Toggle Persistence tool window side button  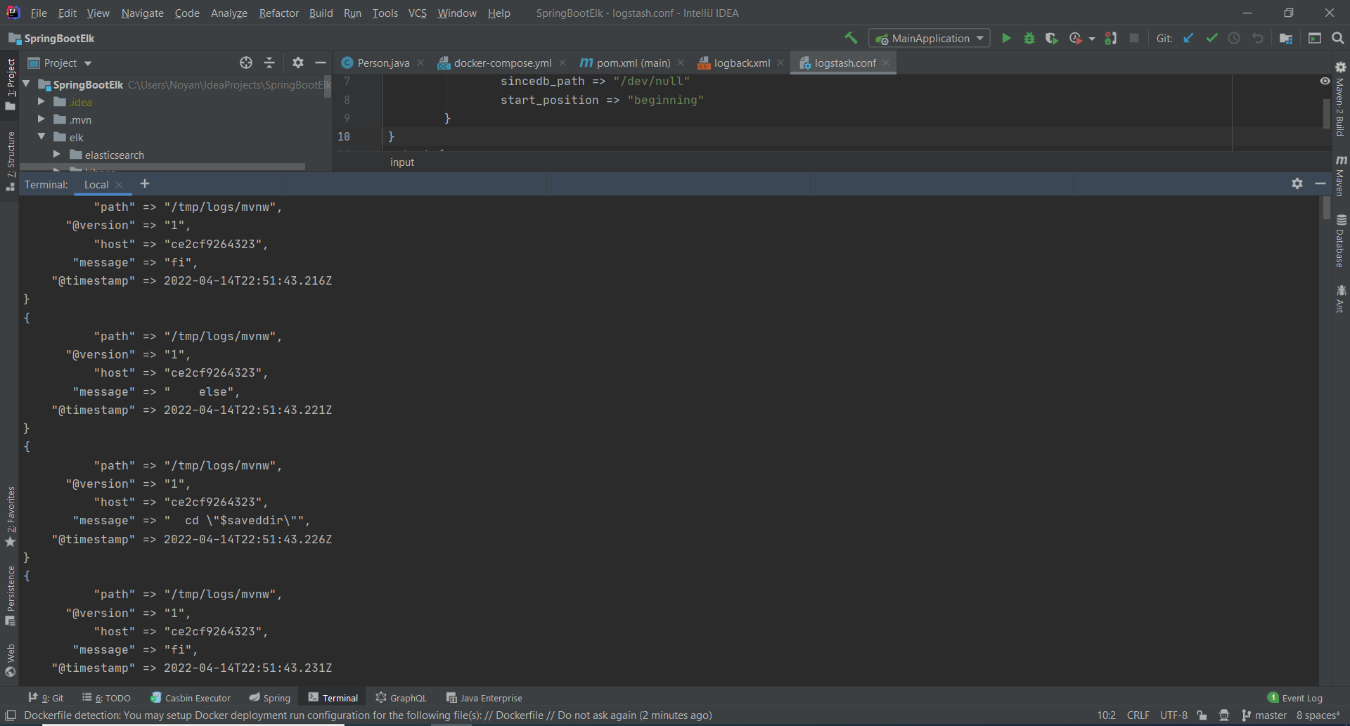[11, 595]
